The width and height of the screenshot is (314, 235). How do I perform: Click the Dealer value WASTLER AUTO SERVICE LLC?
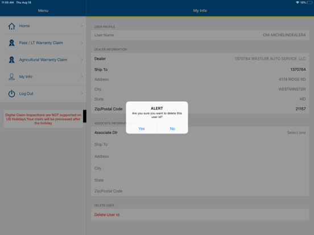270,58
